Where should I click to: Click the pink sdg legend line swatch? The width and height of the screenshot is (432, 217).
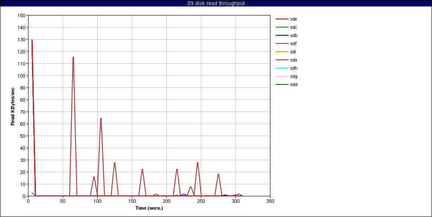pos(282,76)
